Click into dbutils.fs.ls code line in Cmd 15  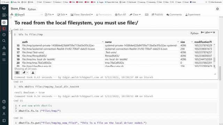coord(40,111)
